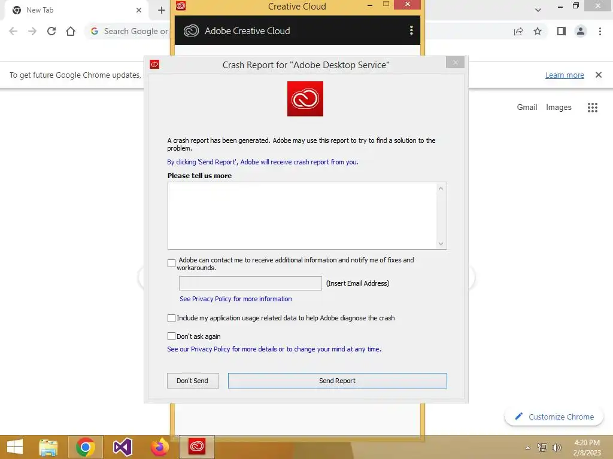Select Creative Cloud taskbar button

tap(196, 447)
